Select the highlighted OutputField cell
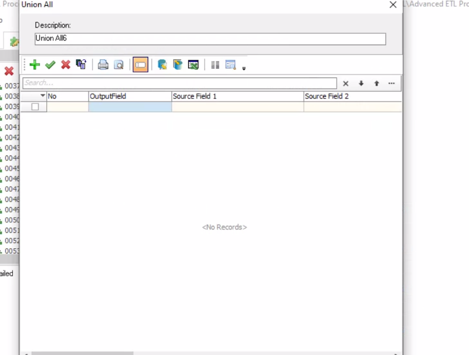This screenshot has height=355, width=469. [130, 107]
